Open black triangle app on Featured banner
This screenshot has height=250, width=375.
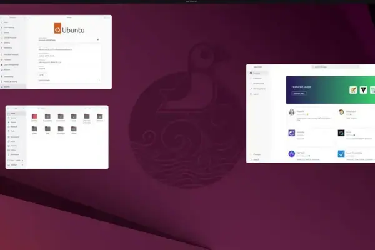pyautogui.click(x=364, y=90)
